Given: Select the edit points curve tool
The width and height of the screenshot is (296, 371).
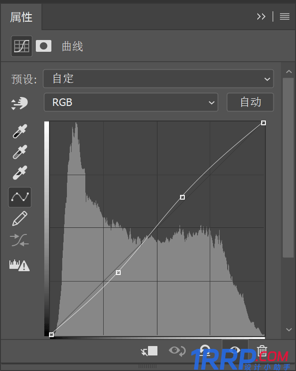Looking at the screenshot, I should click(20, 197).
